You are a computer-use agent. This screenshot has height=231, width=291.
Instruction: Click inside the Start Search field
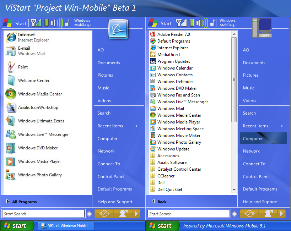click(x=43, y=214)
